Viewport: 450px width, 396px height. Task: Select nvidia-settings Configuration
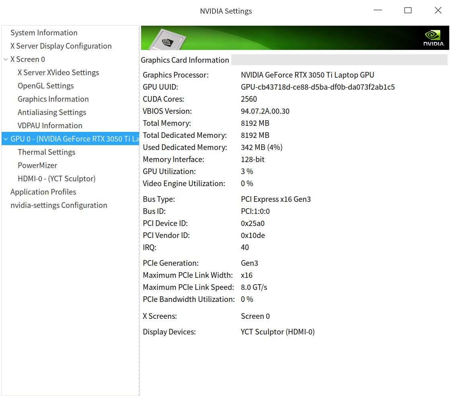coord(59,205)
